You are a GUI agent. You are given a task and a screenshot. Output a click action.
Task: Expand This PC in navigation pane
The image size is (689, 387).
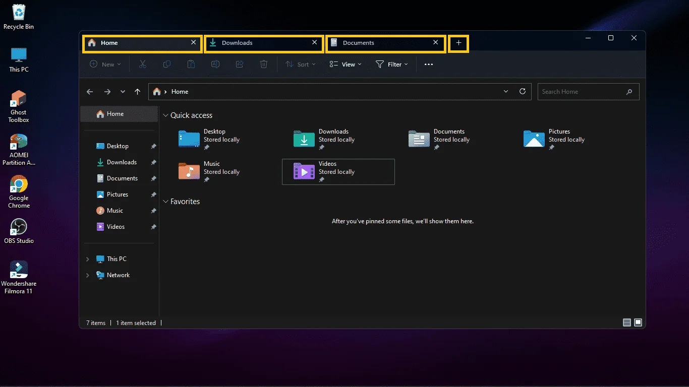[88, 259]
